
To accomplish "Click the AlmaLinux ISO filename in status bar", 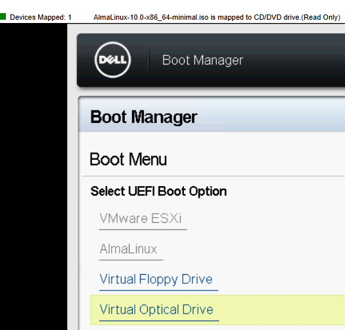I will [151, 17].
